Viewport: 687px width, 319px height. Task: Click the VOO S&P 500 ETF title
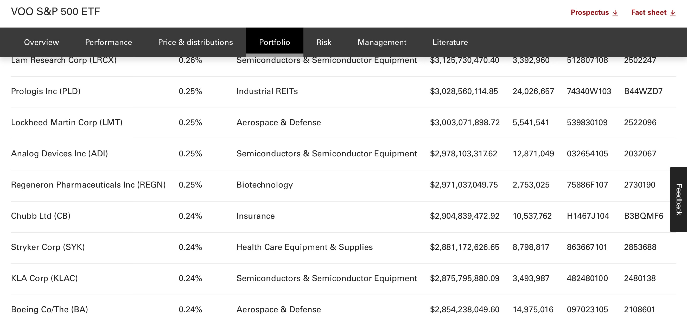55,12
